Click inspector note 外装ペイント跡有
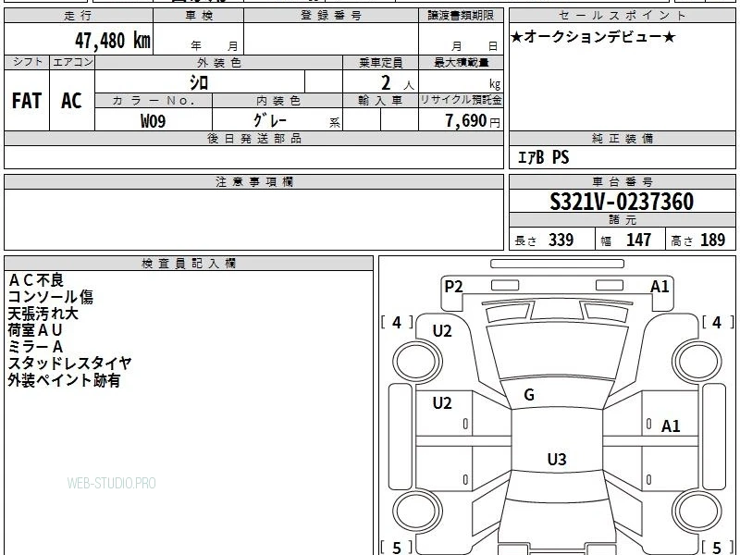740x555 pixels. (64, 380)
